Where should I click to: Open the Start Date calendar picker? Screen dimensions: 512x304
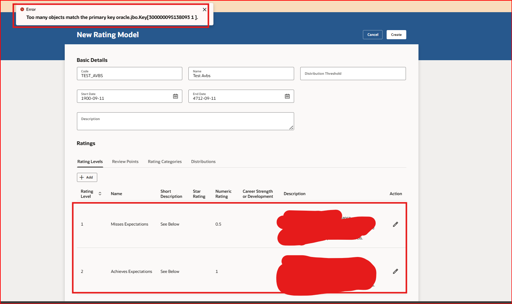pyautogui.click(x=176, y=96)
